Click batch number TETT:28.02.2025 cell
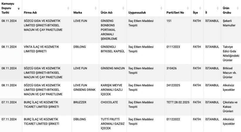 click(x=178, y=107)
